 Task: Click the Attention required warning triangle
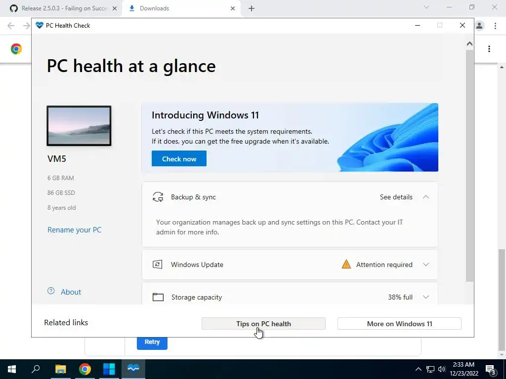(x=346, y=265)
